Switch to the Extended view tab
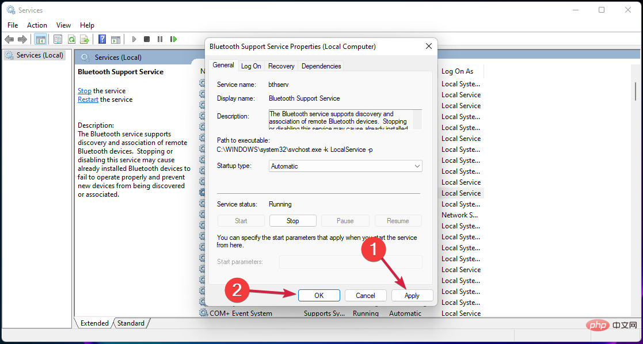 tap(94, 323)
